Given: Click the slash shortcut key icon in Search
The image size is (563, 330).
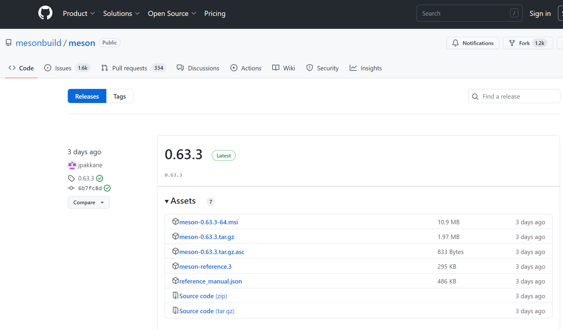Looking at the screenshot, I should [514, 13].
